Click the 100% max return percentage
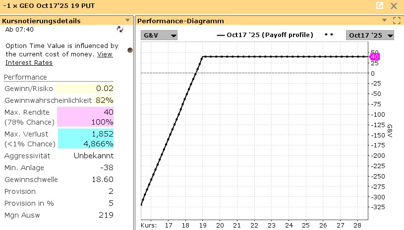The image size is (404, 230). click(102, 122)
